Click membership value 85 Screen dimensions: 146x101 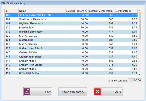click(x=112, y=15)
